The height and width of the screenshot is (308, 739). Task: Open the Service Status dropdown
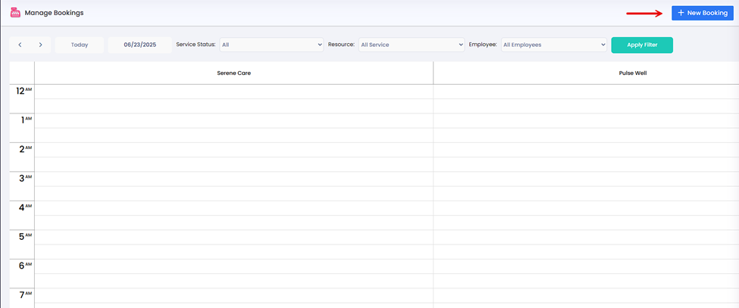(x=271, y=45)
